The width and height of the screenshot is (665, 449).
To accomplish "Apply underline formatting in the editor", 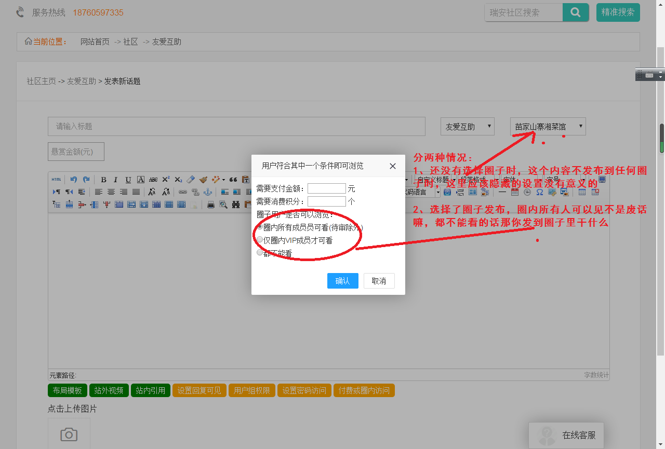I will pos(128,180).
